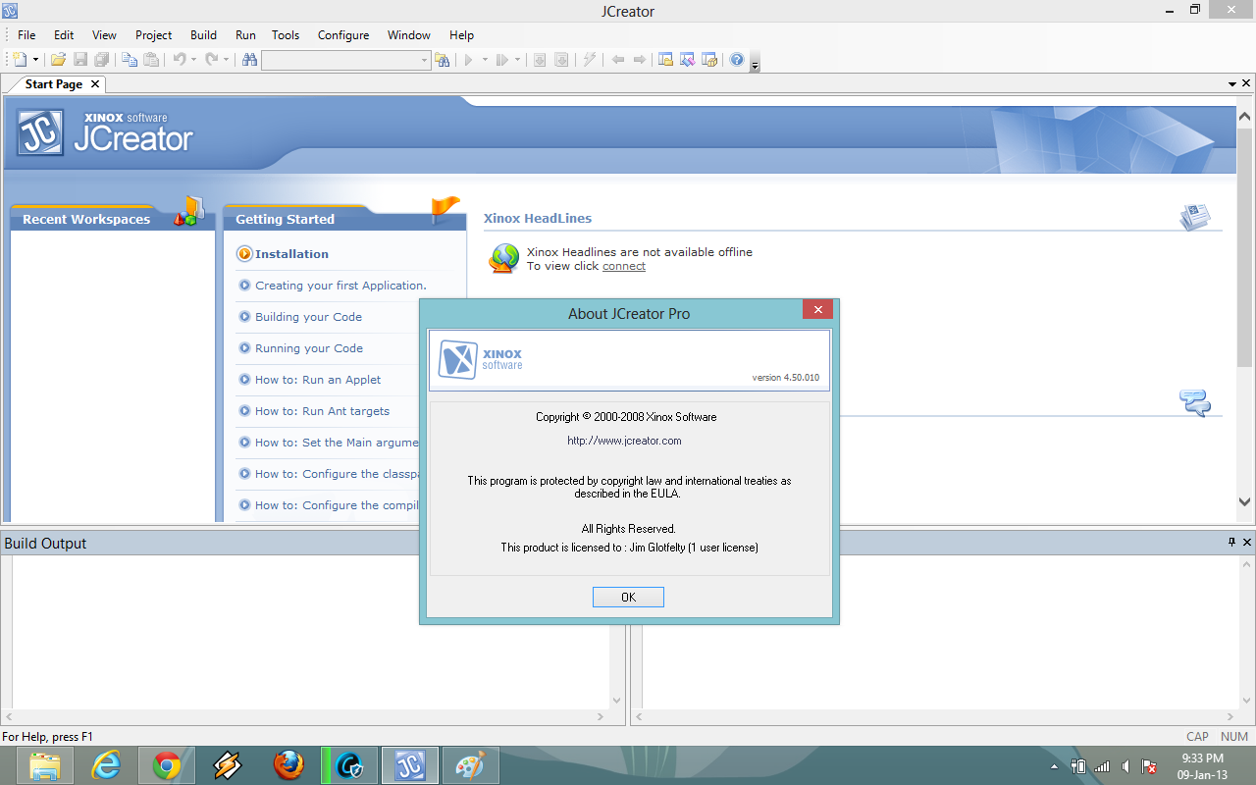The width and height of the screenshot is (1256, 785).
Task: Open the Configure menu
Action: point(343,35)
